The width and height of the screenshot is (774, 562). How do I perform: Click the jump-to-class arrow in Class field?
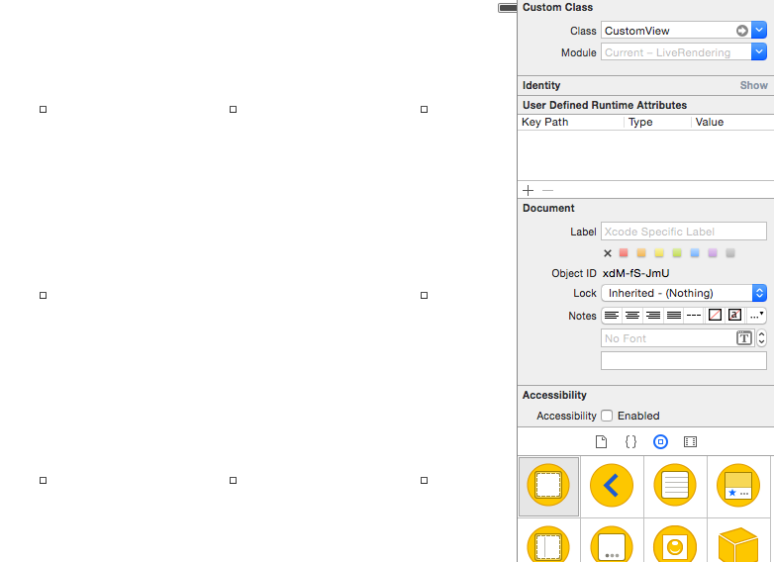pyautogui.click(x=741, y=31)
